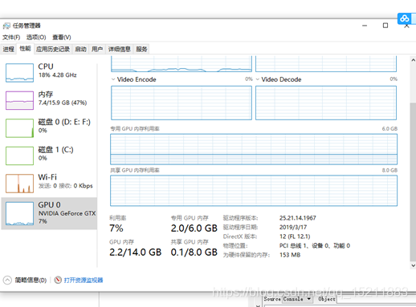Viewport: 416px width, 307px height.
Task: Click the Video Decode graph area
Action: pyautogui.click(x=326, y=103)
